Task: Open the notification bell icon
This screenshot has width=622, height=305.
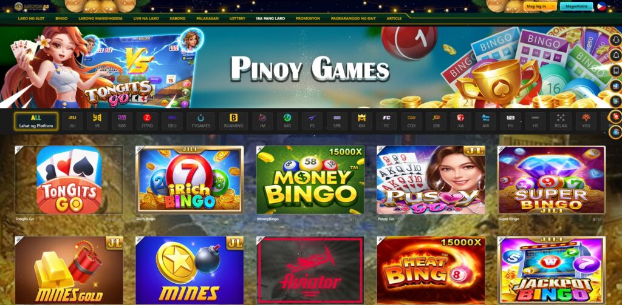Action: (x=616, y=55)
